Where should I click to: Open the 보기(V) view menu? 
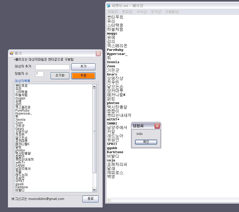pos(156,12)
